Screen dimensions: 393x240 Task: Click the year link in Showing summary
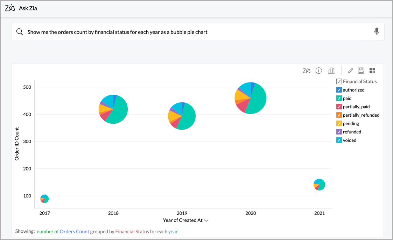point(173,232)
